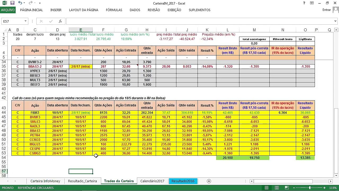The height and width of the screenshot is (191, 339).
Task: Click REFERÊNCIAS CIRCULARES in status bar
Action: [x=35, y=188]
